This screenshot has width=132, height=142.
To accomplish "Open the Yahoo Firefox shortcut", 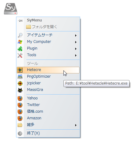I will (x=48, y=98).
